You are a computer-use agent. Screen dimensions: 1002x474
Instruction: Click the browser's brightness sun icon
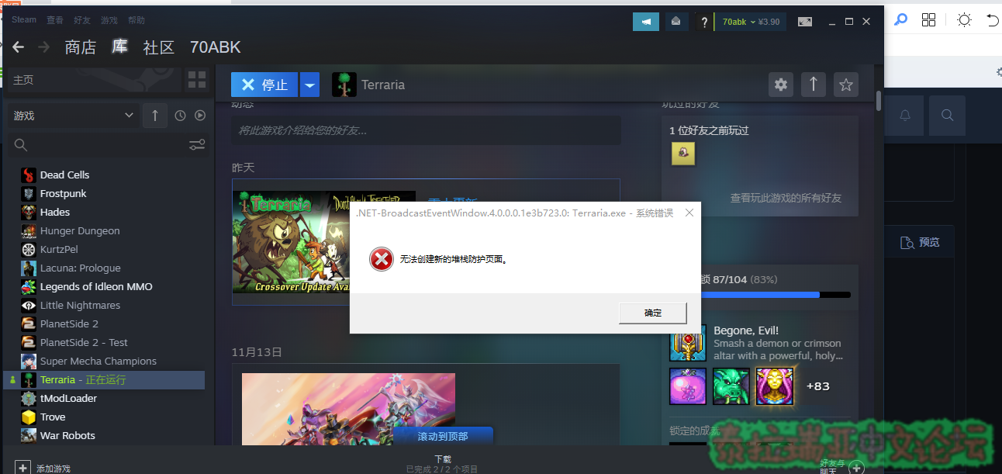pyautogui.click(x=964, y=20)
